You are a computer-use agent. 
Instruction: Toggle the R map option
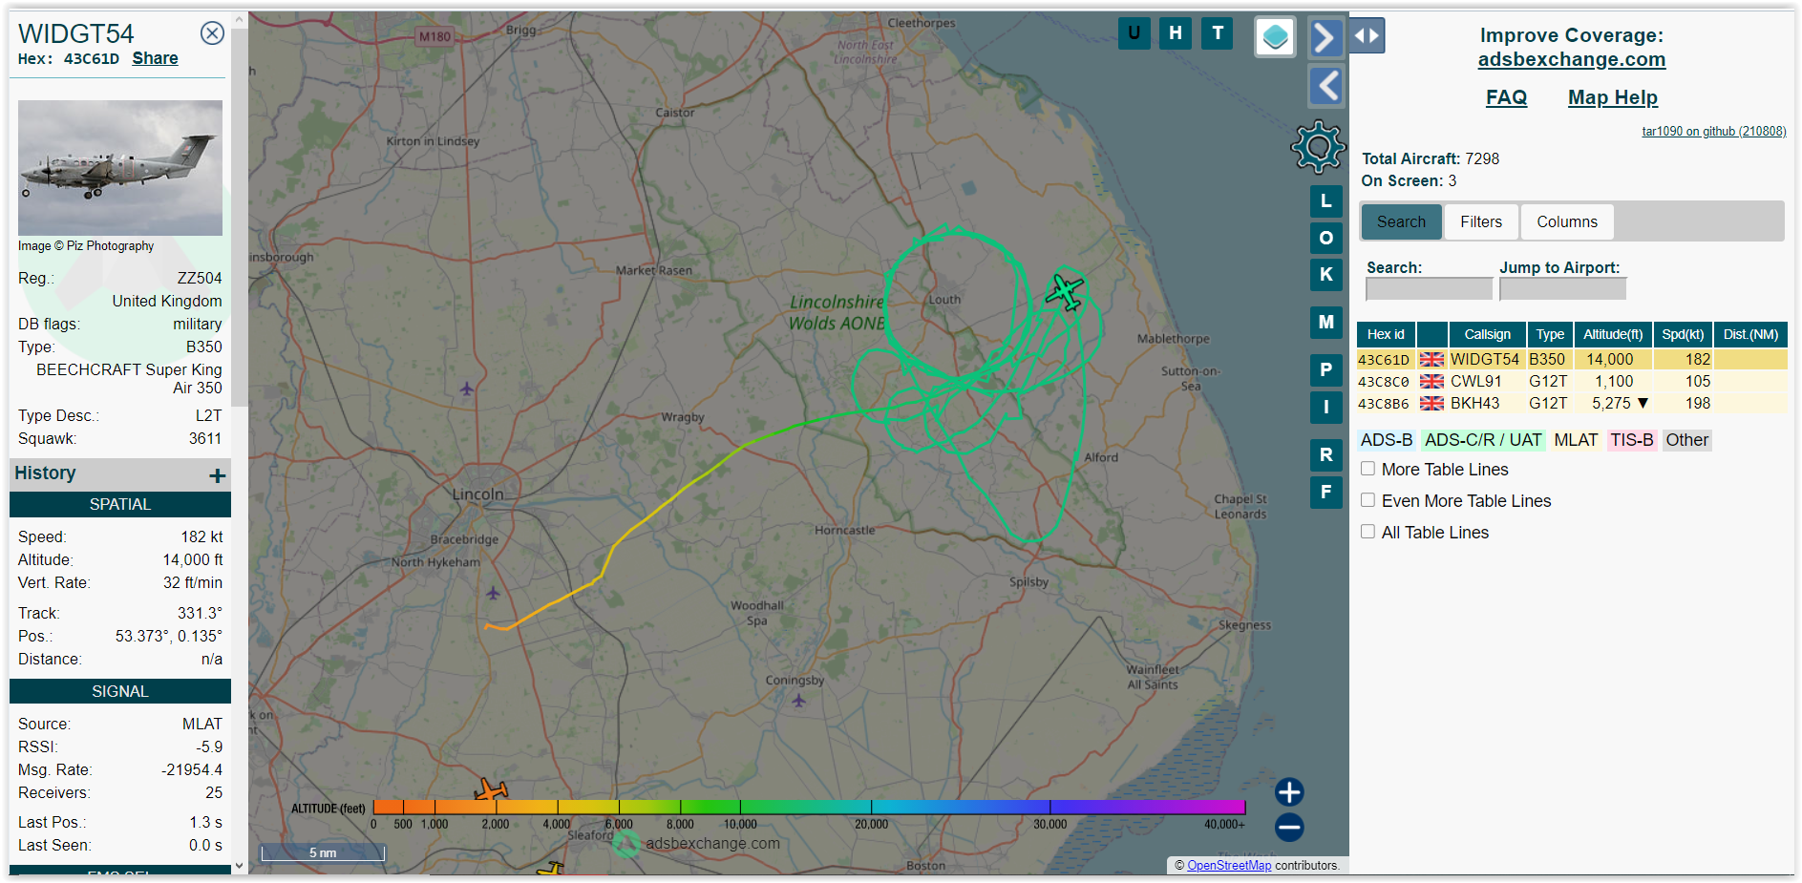click(1326, 454)
